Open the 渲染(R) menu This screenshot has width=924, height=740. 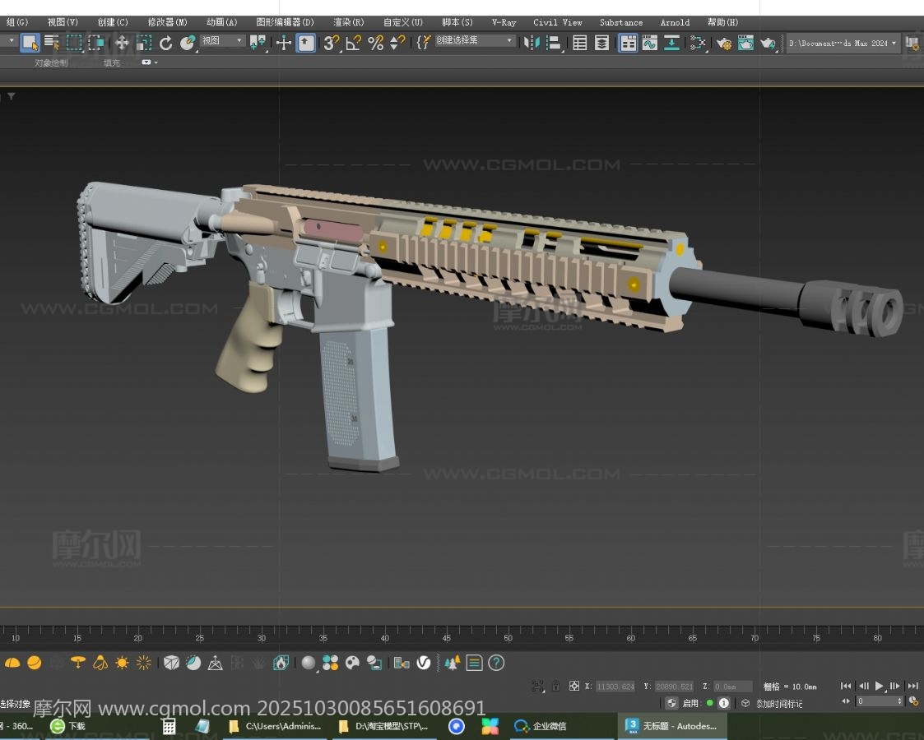point(348,22)
